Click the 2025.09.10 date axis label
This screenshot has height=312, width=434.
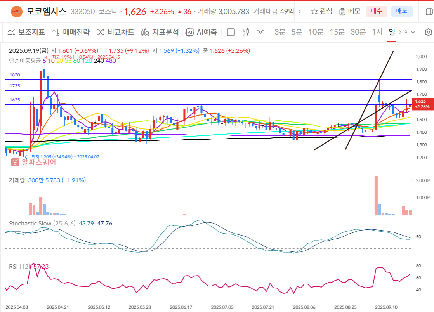[386, 307]
